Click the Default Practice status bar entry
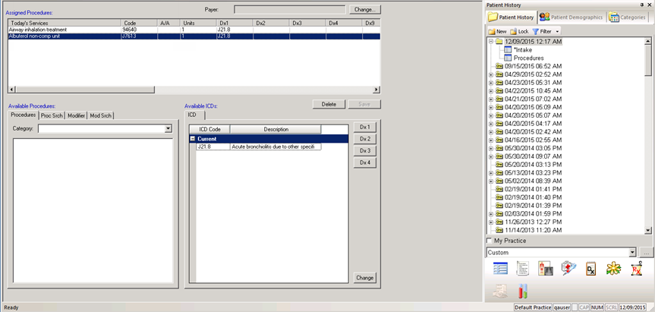Viewport: 655px width, 312px height. click(x=533, y=307)
